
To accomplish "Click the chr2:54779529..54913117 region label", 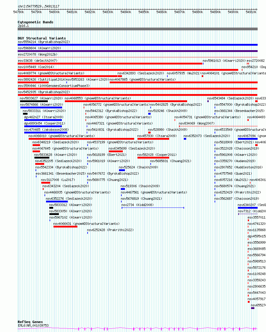I will 39,6.
